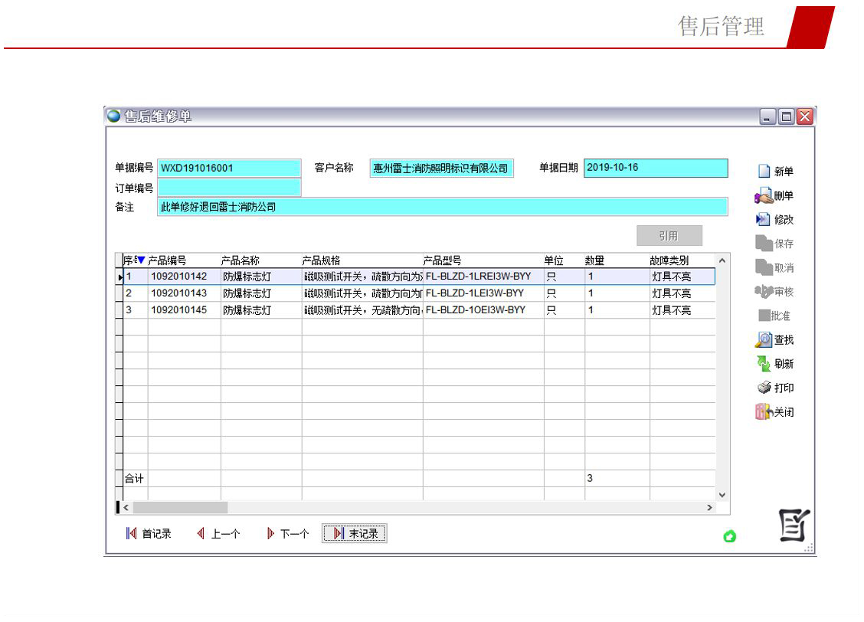Click the 新单 (new order) icon
864x622 pixels.
[x=764, y=172]
